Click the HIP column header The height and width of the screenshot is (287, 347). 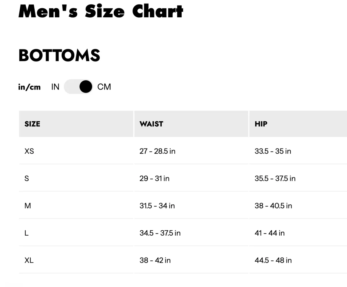261,124
